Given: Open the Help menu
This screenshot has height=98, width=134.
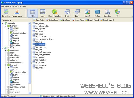Looking at the screenshot, I should click(x=24, y=6).
